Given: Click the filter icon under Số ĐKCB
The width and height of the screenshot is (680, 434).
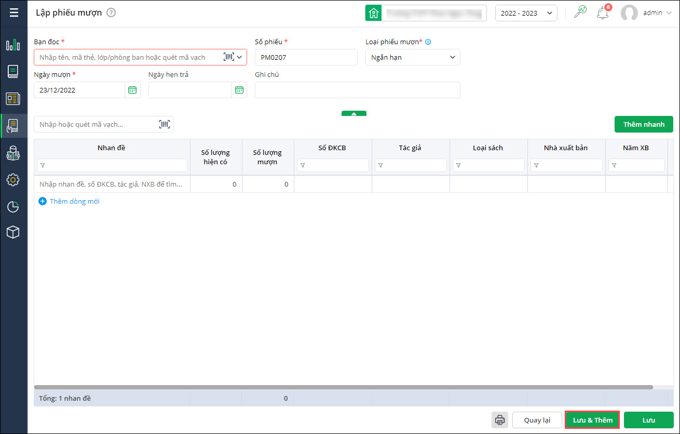Looking at the screenshot, I should (x=303, y=165).
